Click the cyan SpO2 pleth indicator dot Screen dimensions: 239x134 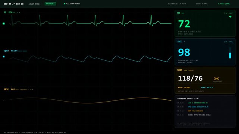click(4, 57)
